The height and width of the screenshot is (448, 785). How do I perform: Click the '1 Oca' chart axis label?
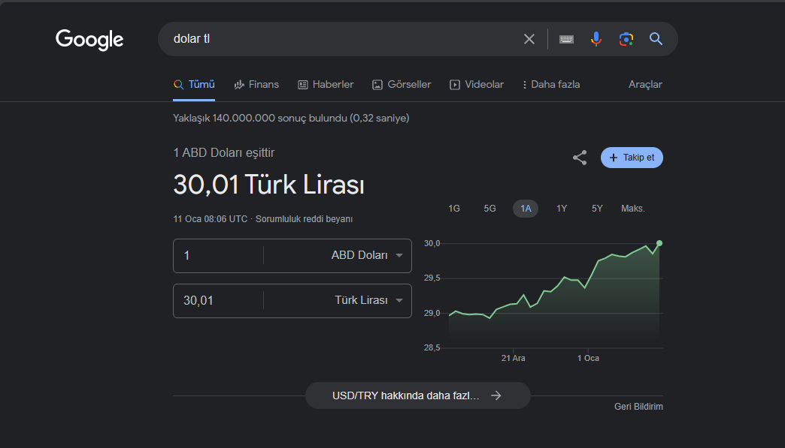(x=588, y=358)
